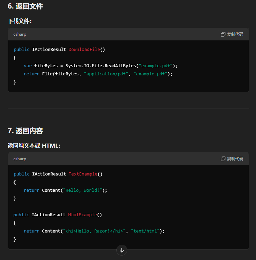Click the heading 7. 返回内容
The image size is (256, 260).
pos(25,131)
